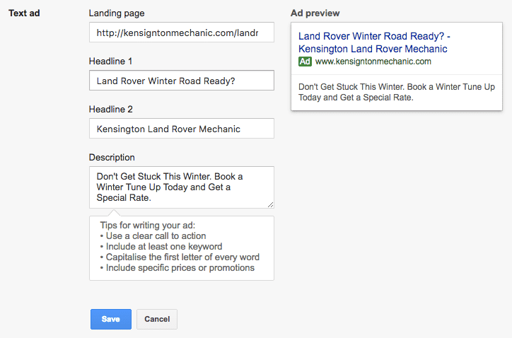The image size is (512, 338).
Task: Click the "Text ad" section label
Action: (24, 13)
